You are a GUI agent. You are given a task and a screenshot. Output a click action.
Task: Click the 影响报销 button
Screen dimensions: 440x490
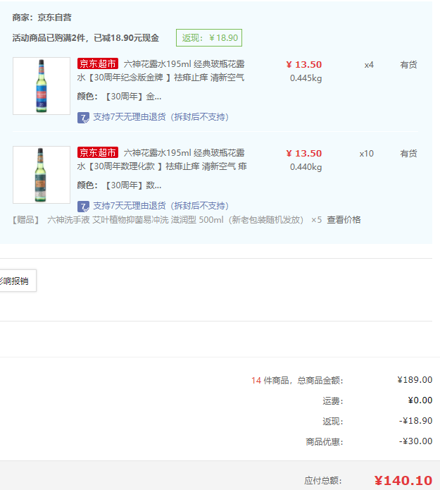coord(16,281)
